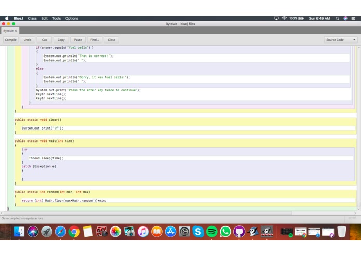
Task: Open the Find... dialog button
Action: 95,40
